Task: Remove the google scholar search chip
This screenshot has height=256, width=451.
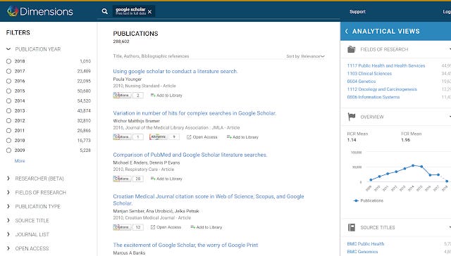Action: (149, 12)
